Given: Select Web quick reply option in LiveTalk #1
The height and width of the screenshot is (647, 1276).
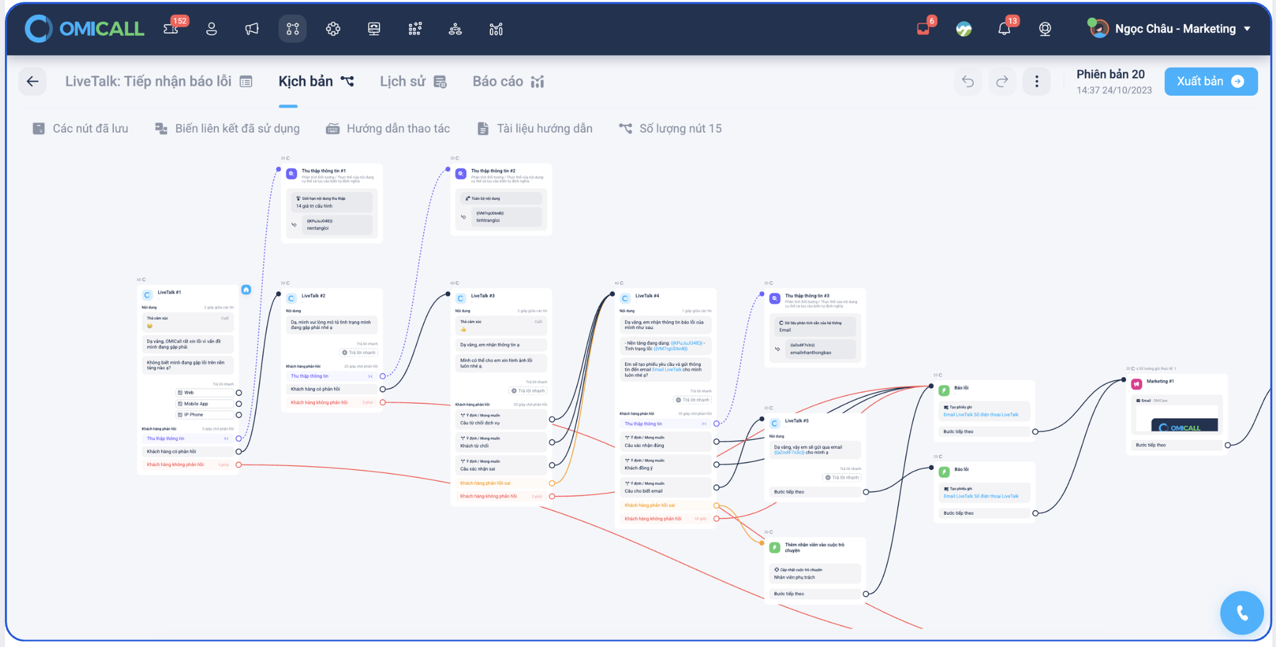Looking at the screenshot, I should coord(204,392).
